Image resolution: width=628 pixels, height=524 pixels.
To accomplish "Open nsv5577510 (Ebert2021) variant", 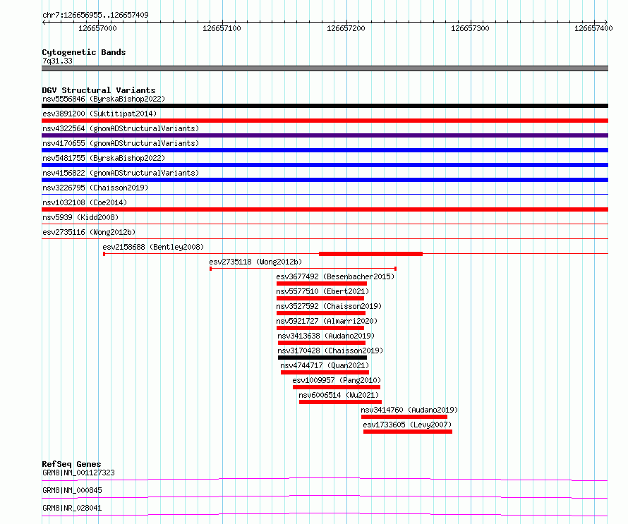I will click(322, 291).
